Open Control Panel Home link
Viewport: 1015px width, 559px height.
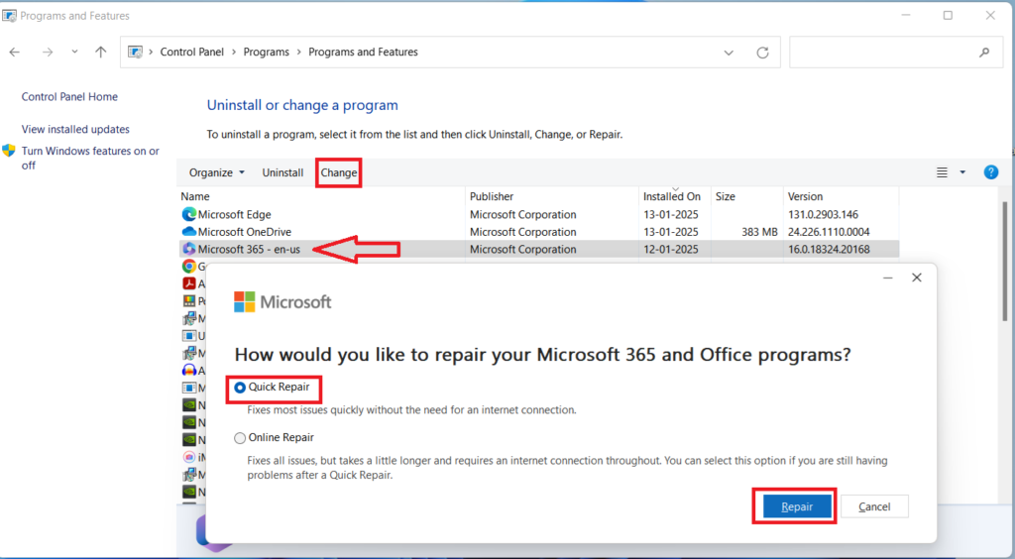coord(69,96)
